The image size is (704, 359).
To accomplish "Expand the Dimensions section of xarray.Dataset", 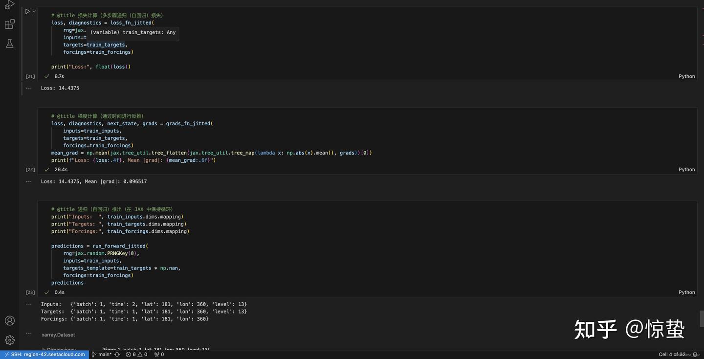I will click(44, 349).
